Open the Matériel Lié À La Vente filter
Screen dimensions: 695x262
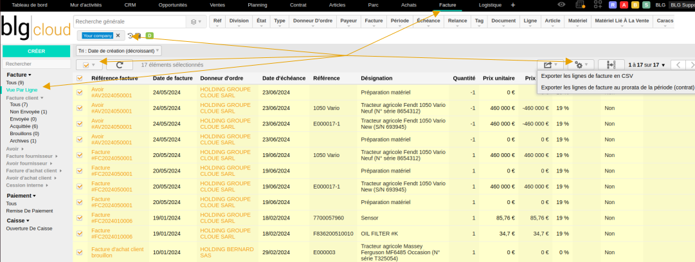coord(621,21)
